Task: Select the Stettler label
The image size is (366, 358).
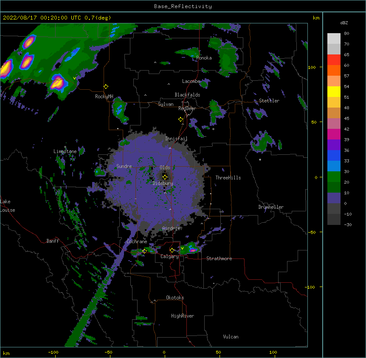Action: pyautogui.click(x=269, y=101)
